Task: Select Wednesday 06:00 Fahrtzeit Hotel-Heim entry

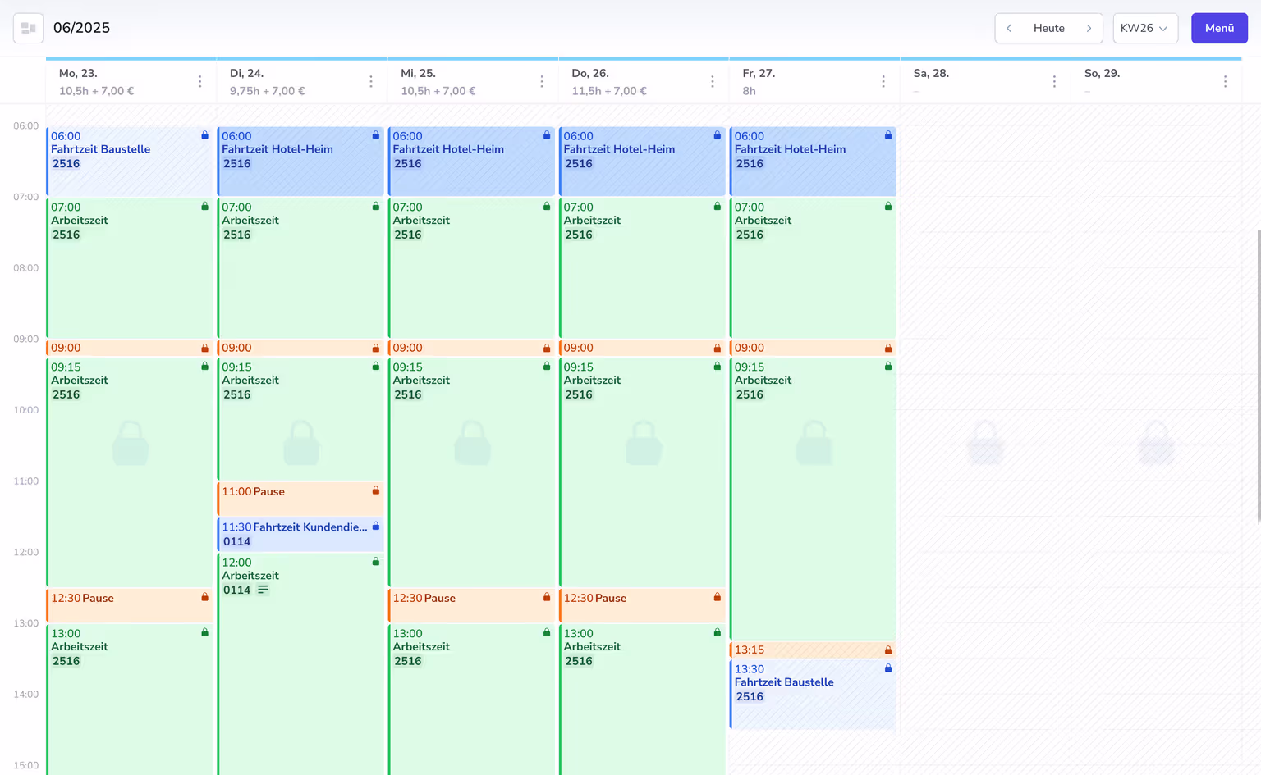Action: click(471, 162)
